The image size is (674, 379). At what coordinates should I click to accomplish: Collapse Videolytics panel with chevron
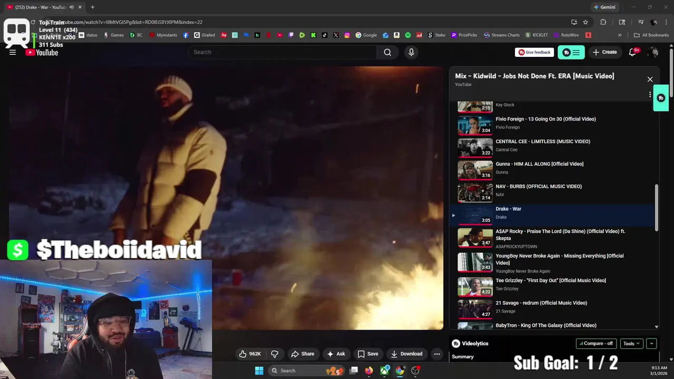[x=651, y=343]
